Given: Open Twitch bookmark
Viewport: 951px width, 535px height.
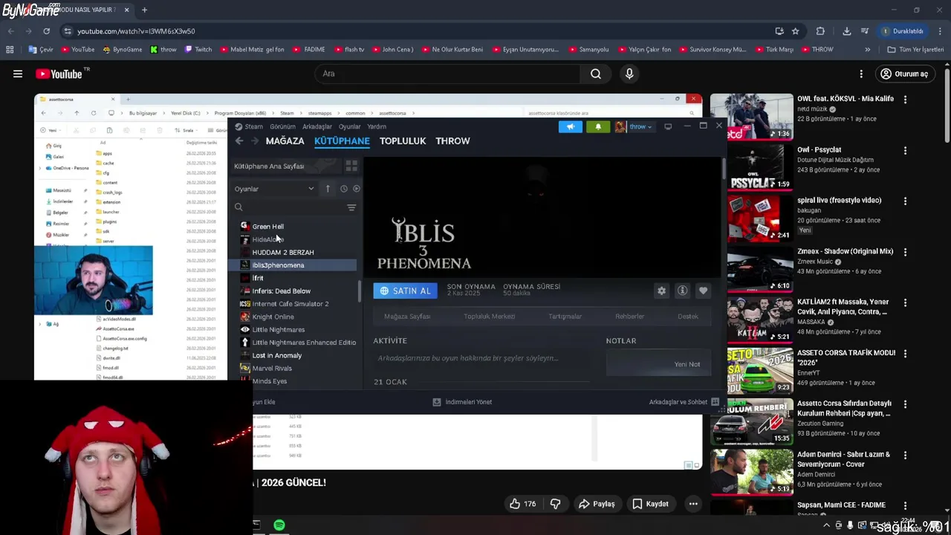Looking at the screenshot, I should click(x=198, y=50).
